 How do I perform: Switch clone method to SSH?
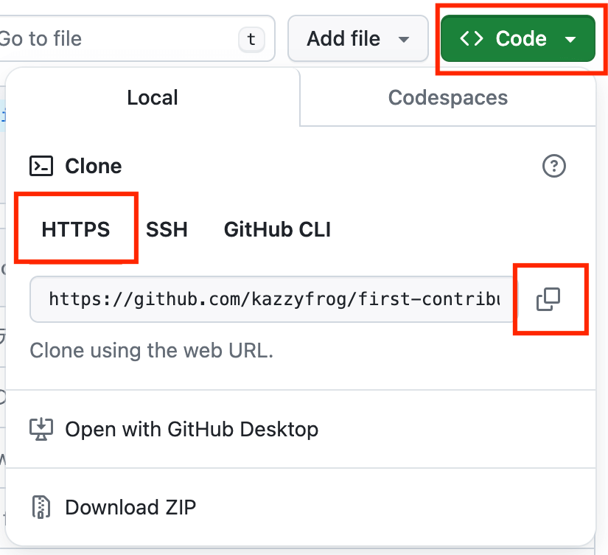click(167, 229)
